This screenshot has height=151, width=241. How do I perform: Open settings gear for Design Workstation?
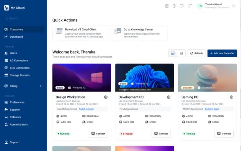(x=106, y=97)
